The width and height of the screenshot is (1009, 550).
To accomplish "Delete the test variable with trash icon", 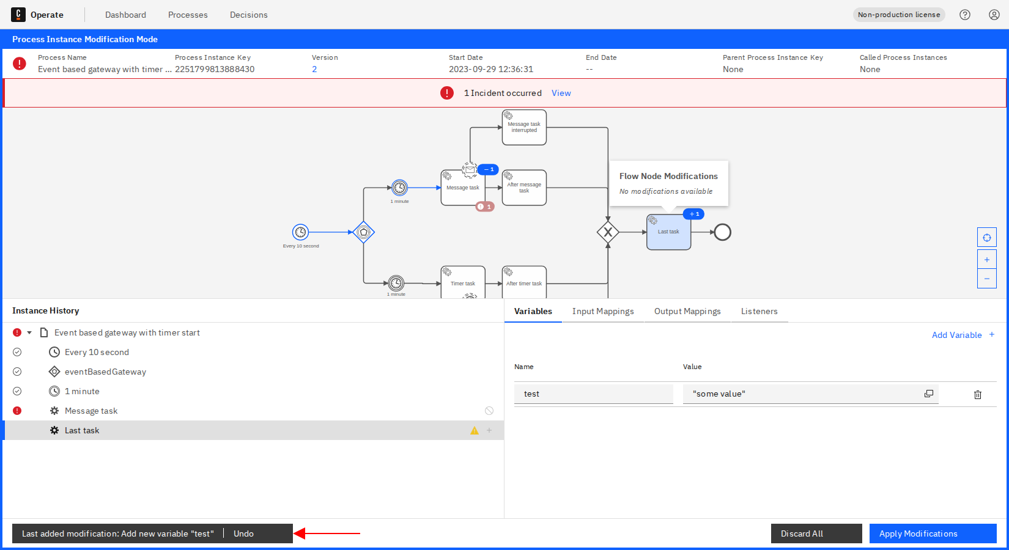I will [977, 395].
